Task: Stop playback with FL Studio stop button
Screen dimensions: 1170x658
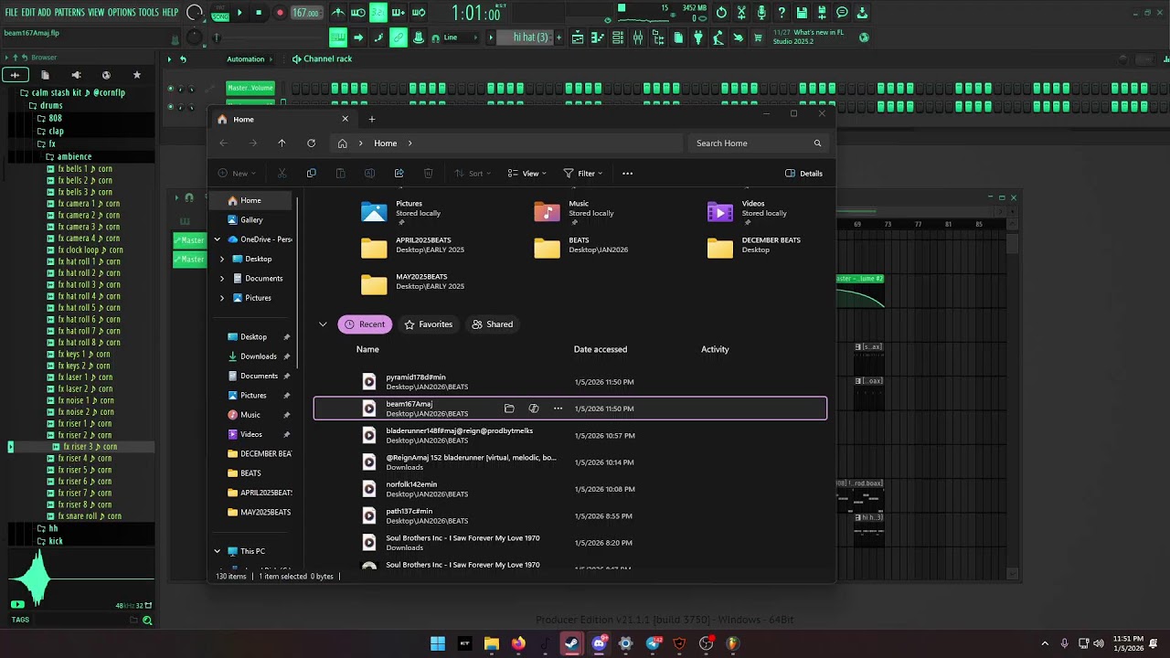Action: [x=259, y=13]
